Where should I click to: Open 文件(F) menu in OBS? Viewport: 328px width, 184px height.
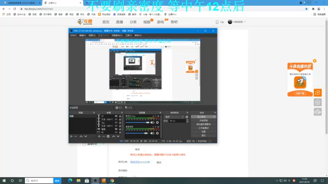point(73,36)
